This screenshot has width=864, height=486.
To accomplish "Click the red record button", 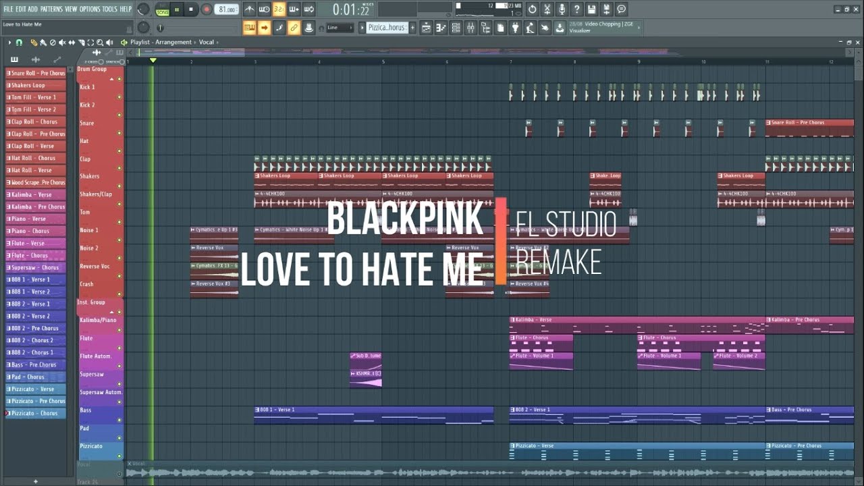I will coord(207,9).
